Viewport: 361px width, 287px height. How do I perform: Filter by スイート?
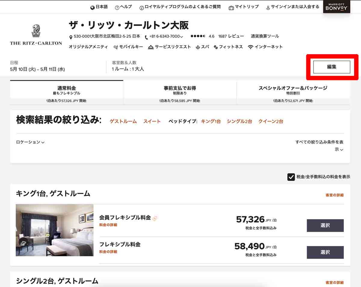point(152,121)
